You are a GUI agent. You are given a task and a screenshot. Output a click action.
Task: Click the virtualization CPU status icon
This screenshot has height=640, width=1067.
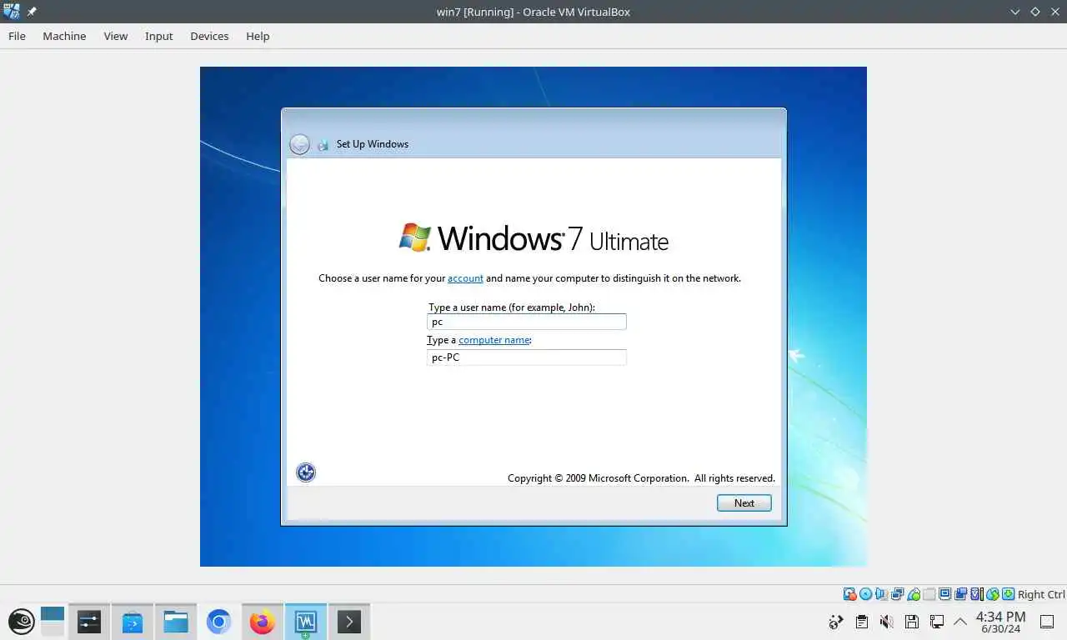point(977,594)
